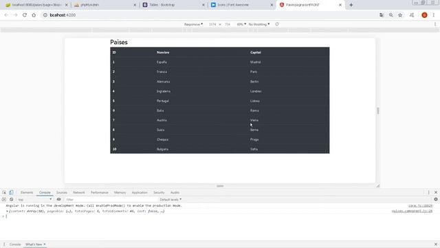Open a new browser tab
Screen dimensions: 440x248
pyautogui.click(x=351, y=5)
